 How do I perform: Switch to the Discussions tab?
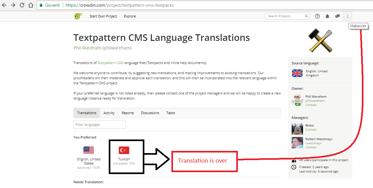(x=150, y=113)
